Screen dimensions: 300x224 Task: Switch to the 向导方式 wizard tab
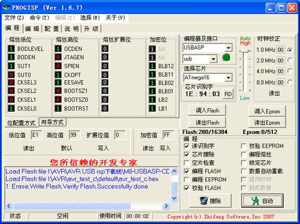pyautogui.click(x=53, y=122)
